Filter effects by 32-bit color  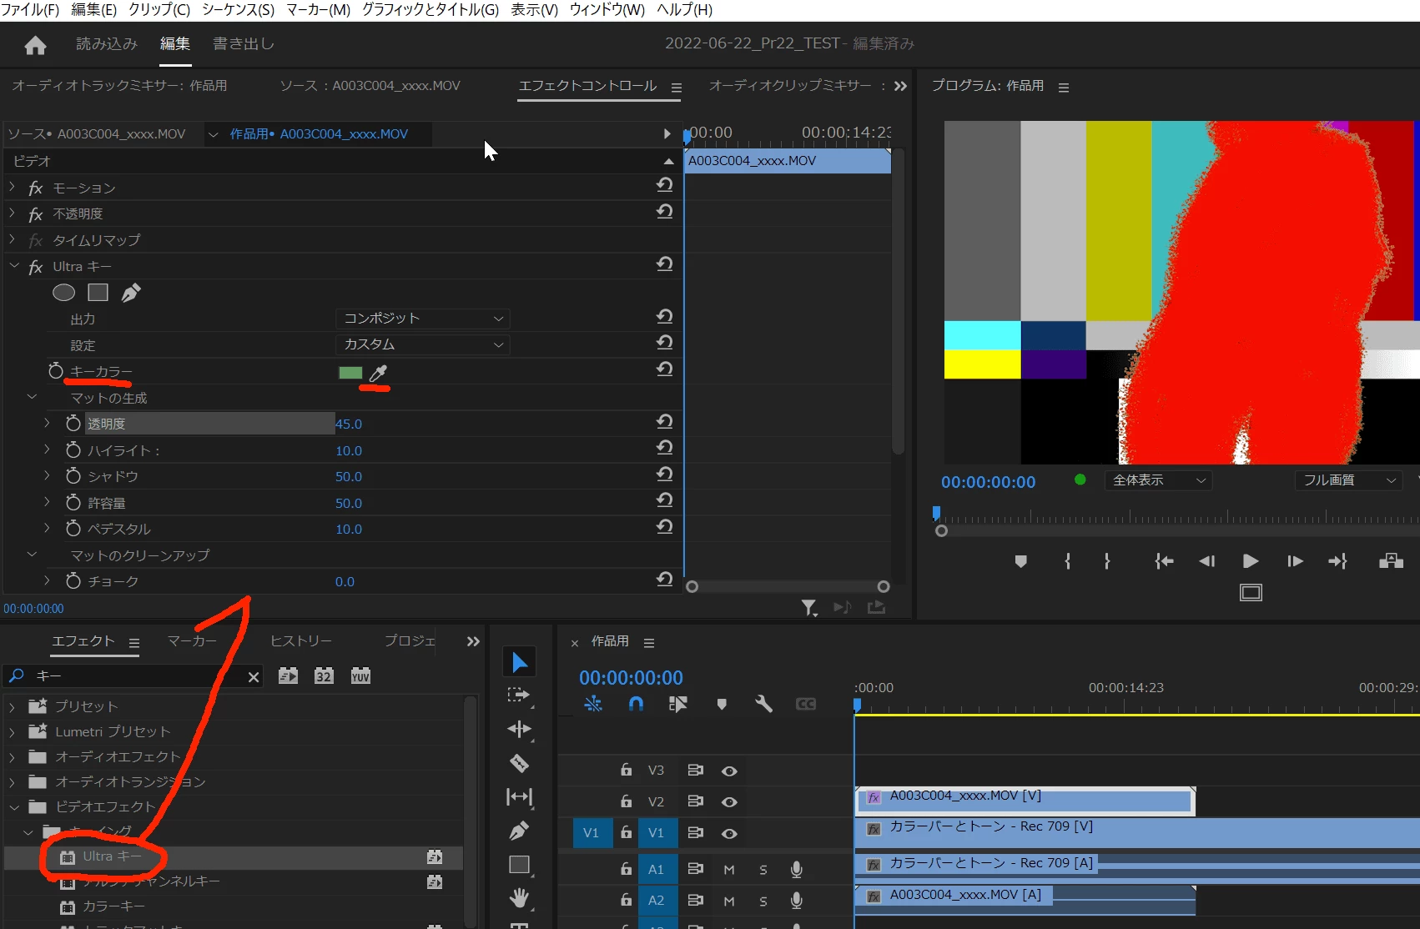pyautogui.click(x=324, y=676)
